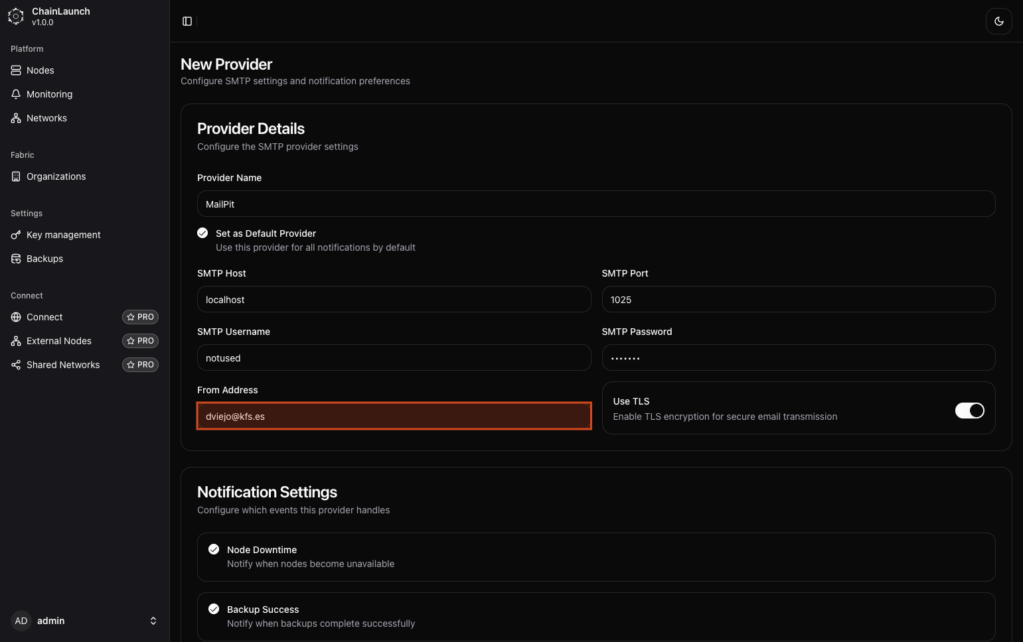Click the Monitoring bell icon
This screenshot has width=1023, height=642.
pyautogui.click(x=16, y=94)
